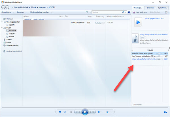Rate Hidden Falls with its stars
Image resolution: width=170 pixels, height=117 pixels.
[x=160, y=53]
